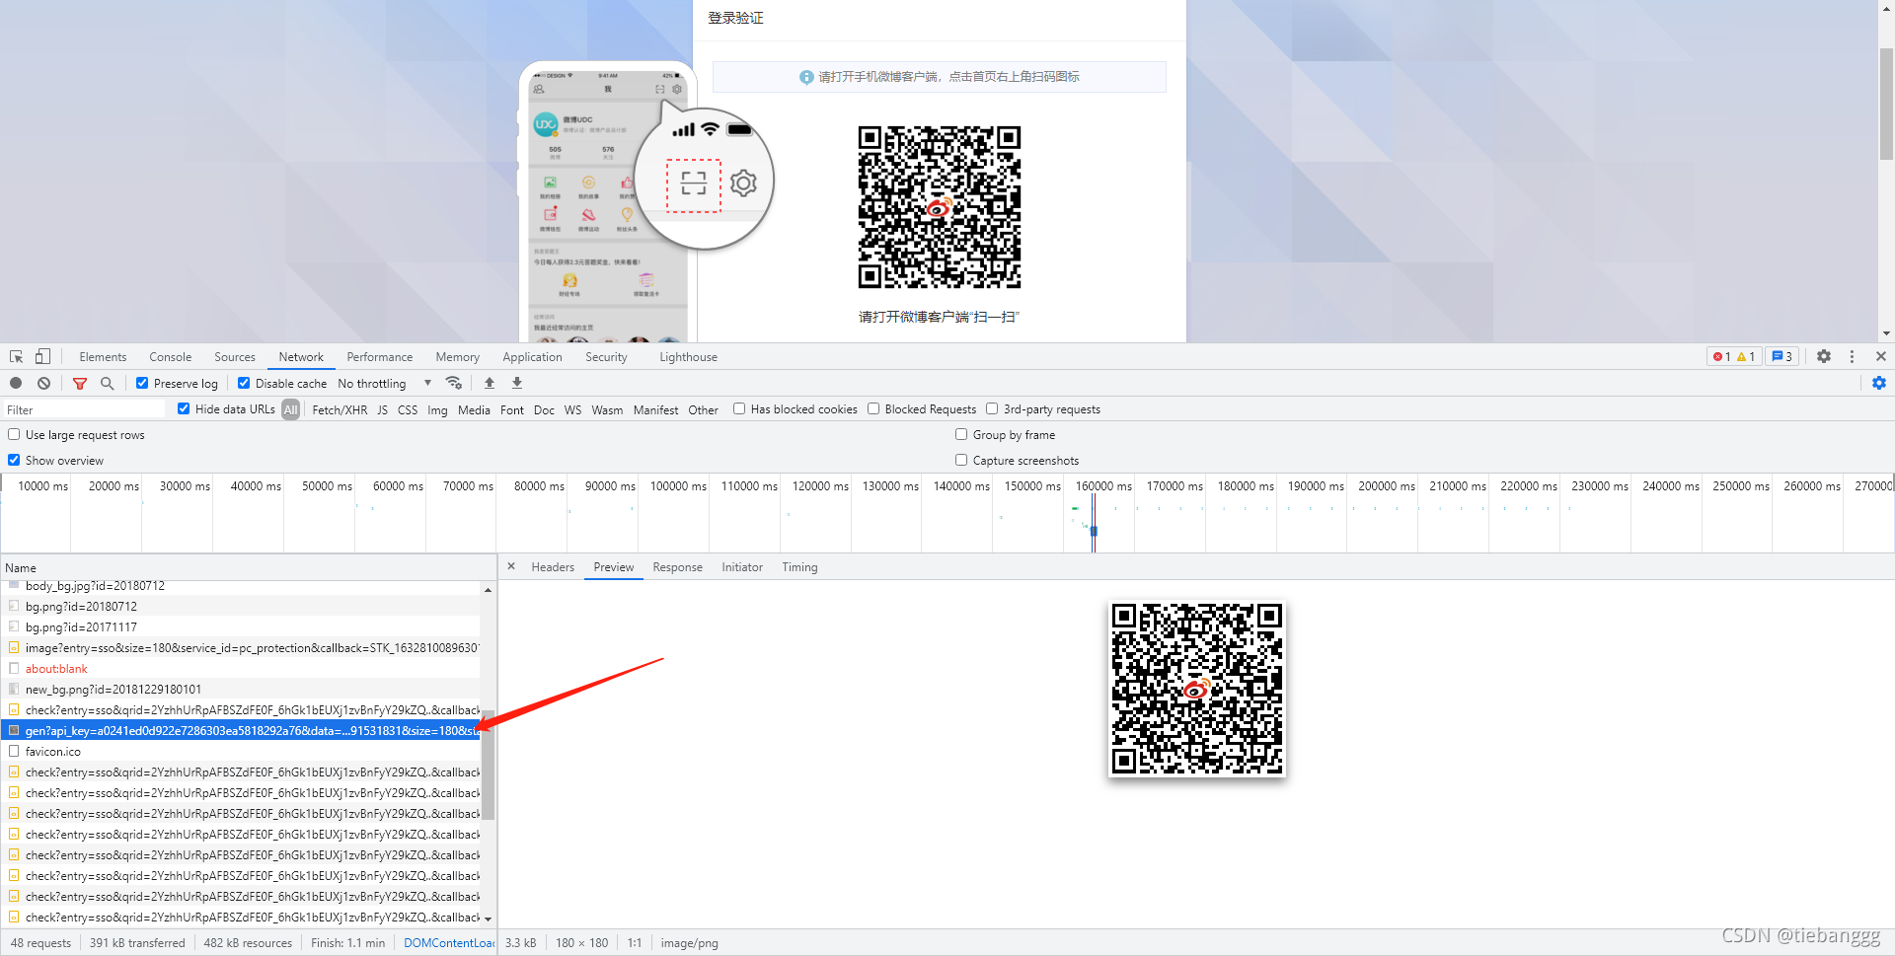Open network conditions wifi icon
Viewport: 1895px width, 956px height.
click(x=454, y=383)
